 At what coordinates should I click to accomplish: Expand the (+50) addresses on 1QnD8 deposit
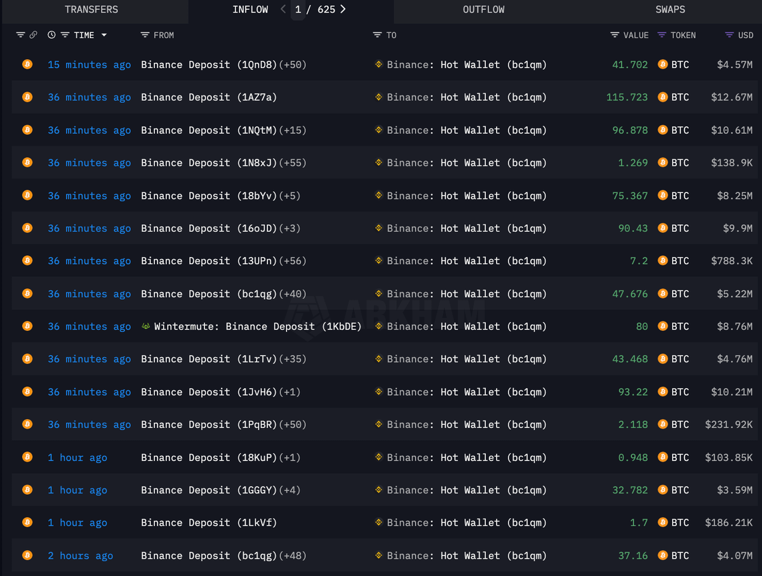pos(293,65)
